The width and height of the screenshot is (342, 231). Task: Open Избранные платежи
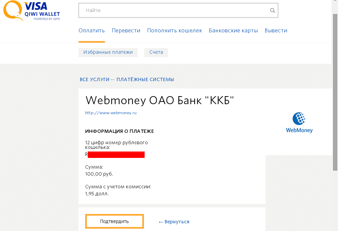[108, 52]
